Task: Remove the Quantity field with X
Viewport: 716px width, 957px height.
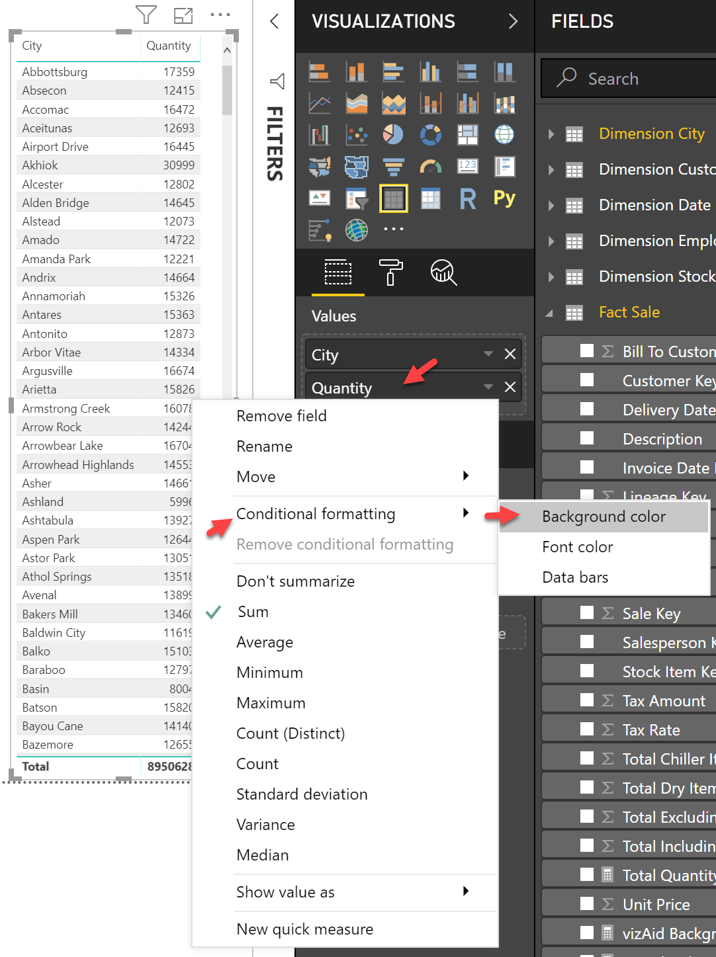Action: pyautogui.click(x=510, y=387)
